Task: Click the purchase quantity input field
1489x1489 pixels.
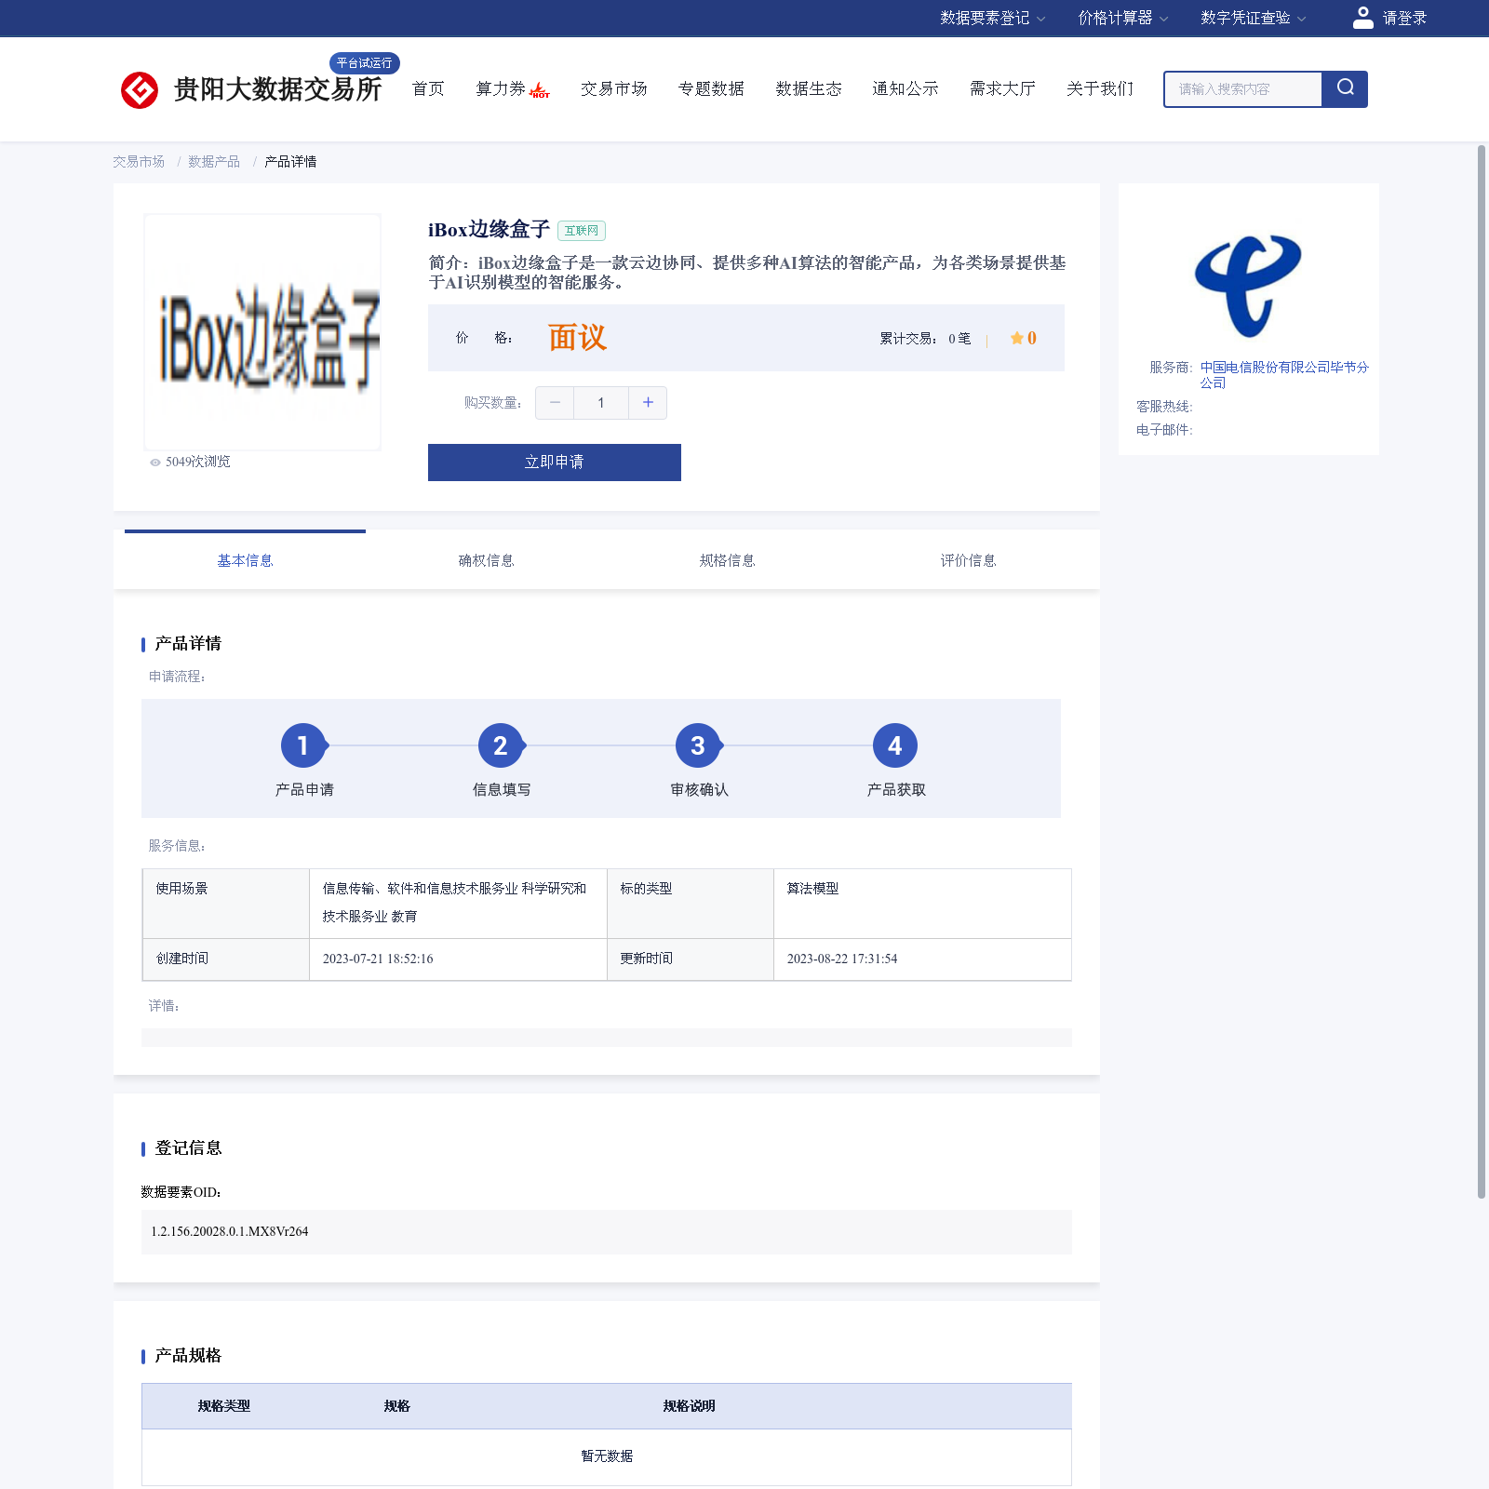Action: 601,403
